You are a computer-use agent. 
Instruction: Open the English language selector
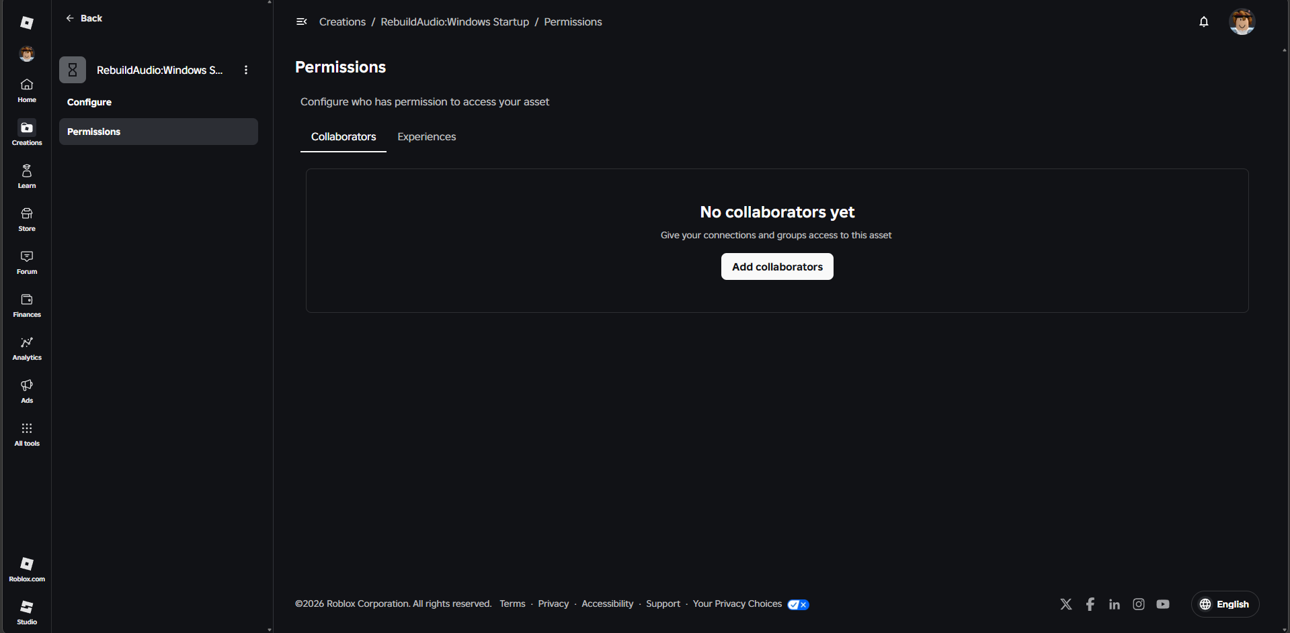click(x=1225, y=604)
